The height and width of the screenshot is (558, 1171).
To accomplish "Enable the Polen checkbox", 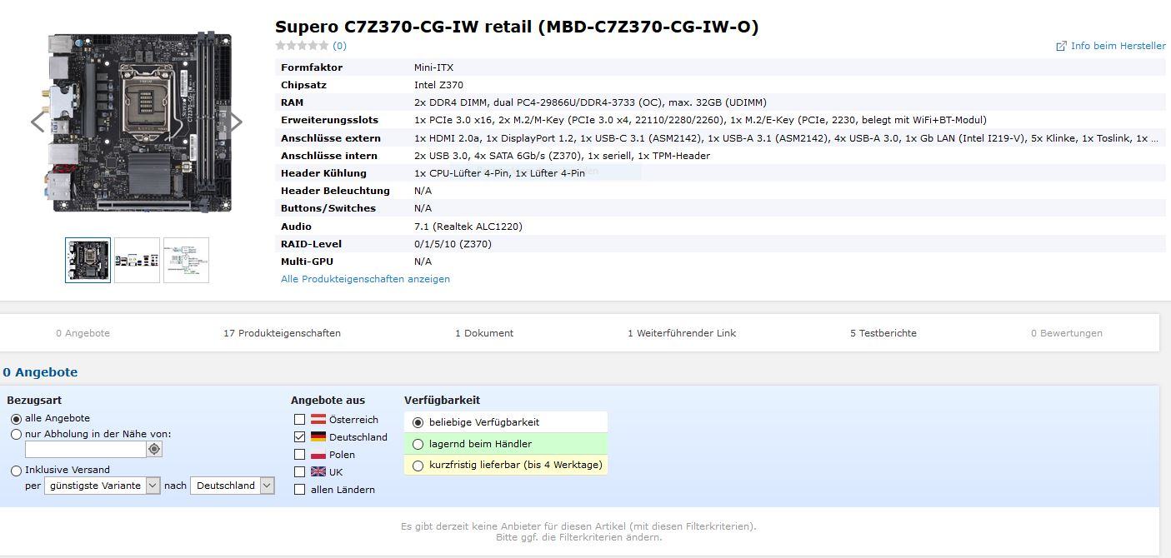I will click(x=299, y=455).
